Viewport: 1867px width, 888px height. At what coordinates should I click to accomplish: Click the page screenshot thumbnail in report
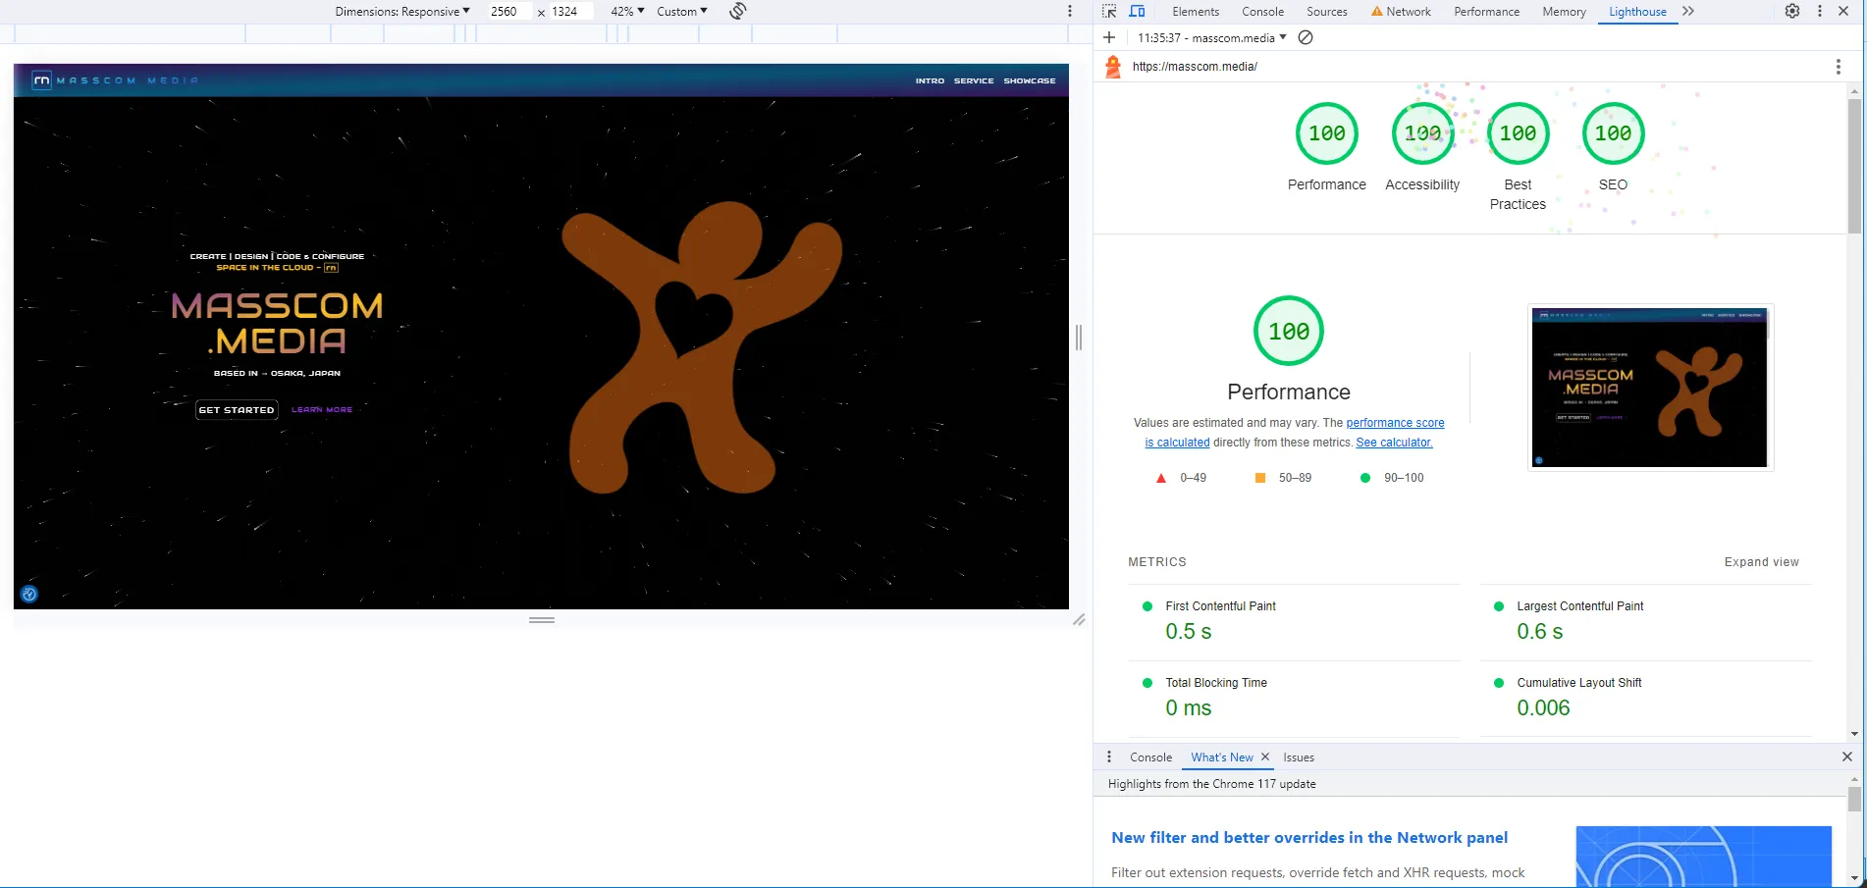[1650, 388]
